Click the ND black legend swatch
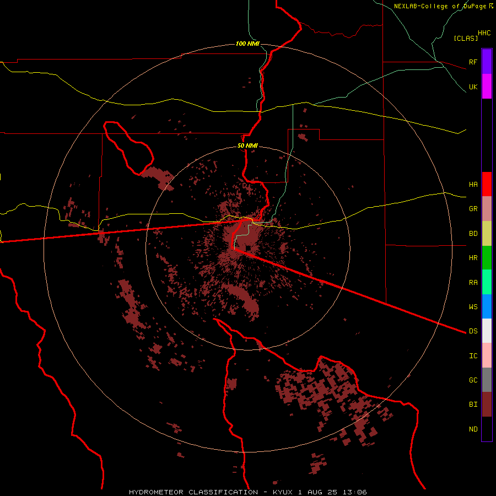The image size is (496, 496). [487, 429]
